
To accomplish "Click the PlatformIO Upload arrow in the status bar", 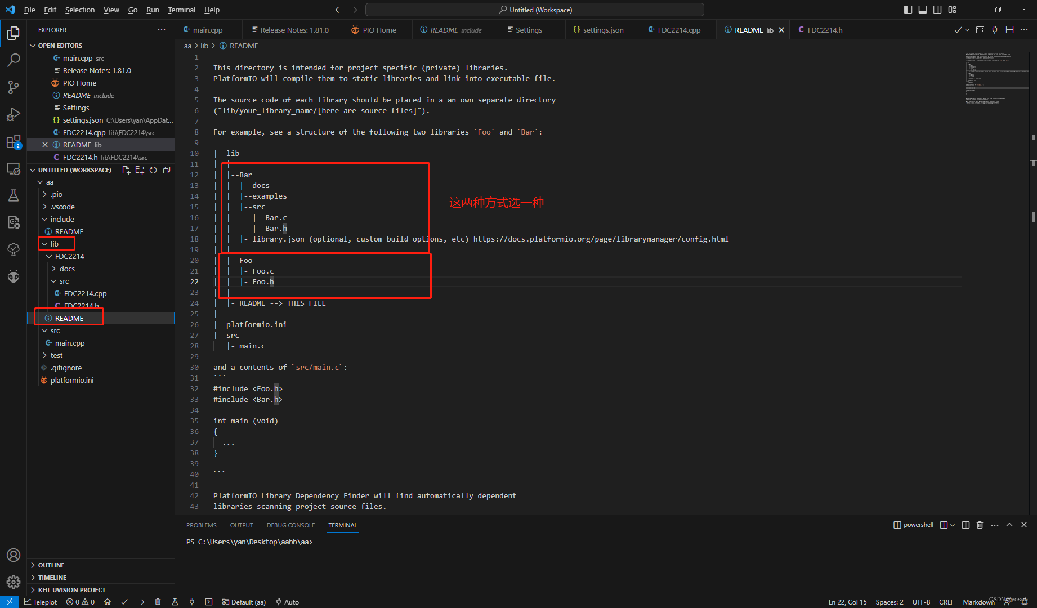I will (141, 602).
